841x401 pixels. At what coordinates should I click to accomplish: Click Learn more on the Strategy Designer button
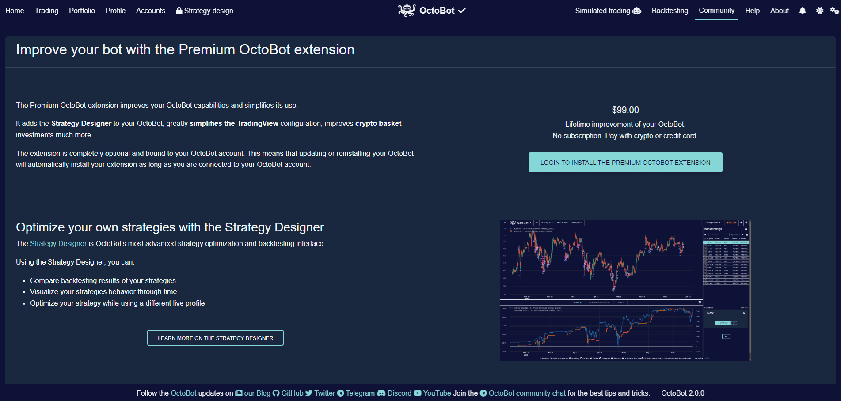(215, 338)
